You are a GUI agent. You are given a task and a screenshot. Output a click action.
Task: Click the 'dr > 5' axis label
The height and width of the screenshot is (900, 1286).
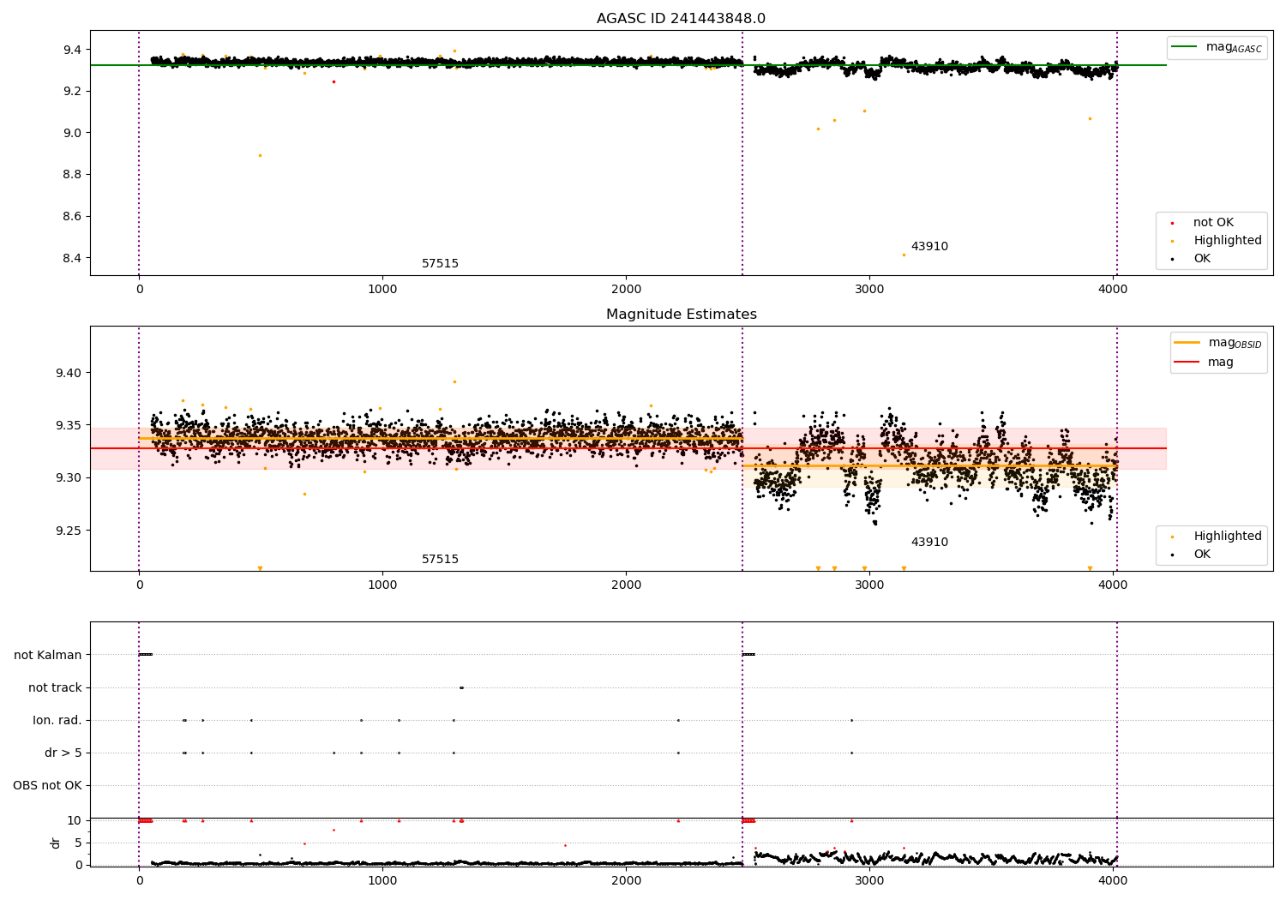[x=63, y=753]
